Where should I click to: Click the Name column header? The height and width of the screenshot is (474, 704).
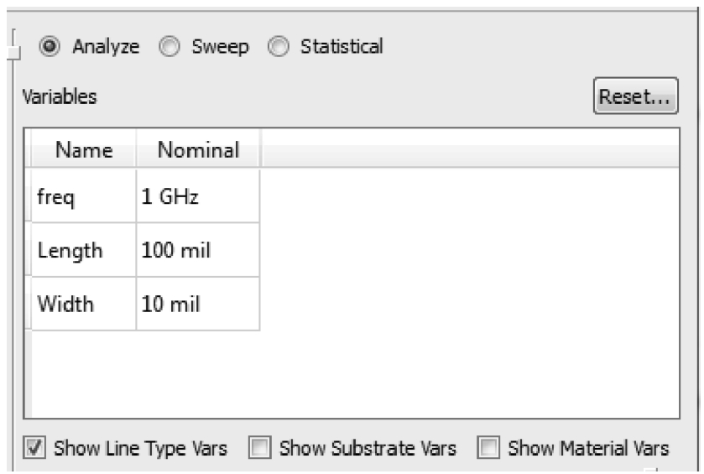pyautogui.click(x=84, y=149)
